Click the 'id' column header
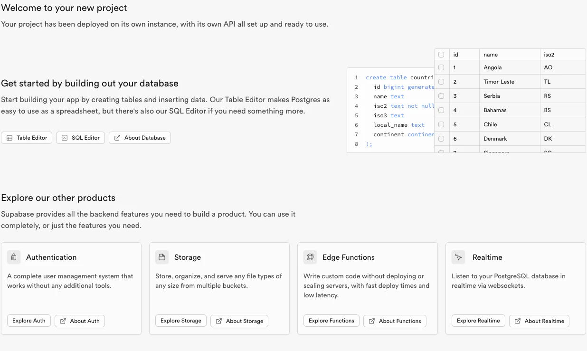Image resolution: width=587 pixels, height=351 pixels. [x=464, y=55]
